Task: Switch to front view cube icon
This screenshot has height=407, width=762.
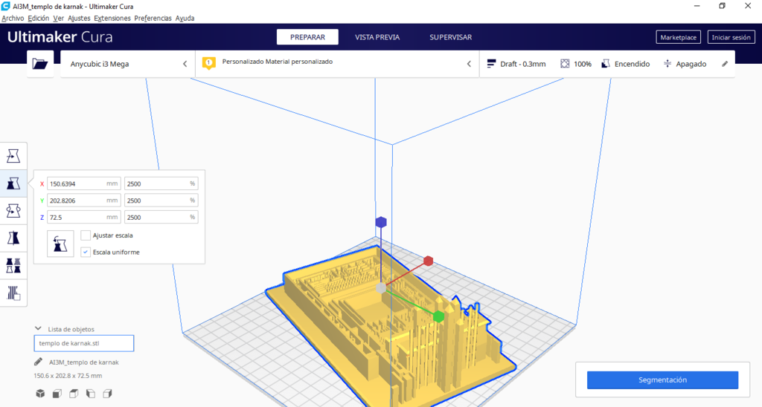Action: tap(57, 394)
